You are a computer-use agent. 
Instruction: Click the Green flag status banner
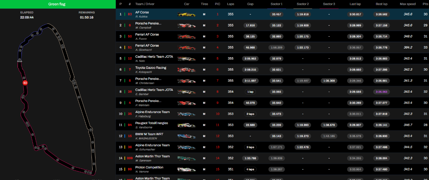tap(57, 4)
